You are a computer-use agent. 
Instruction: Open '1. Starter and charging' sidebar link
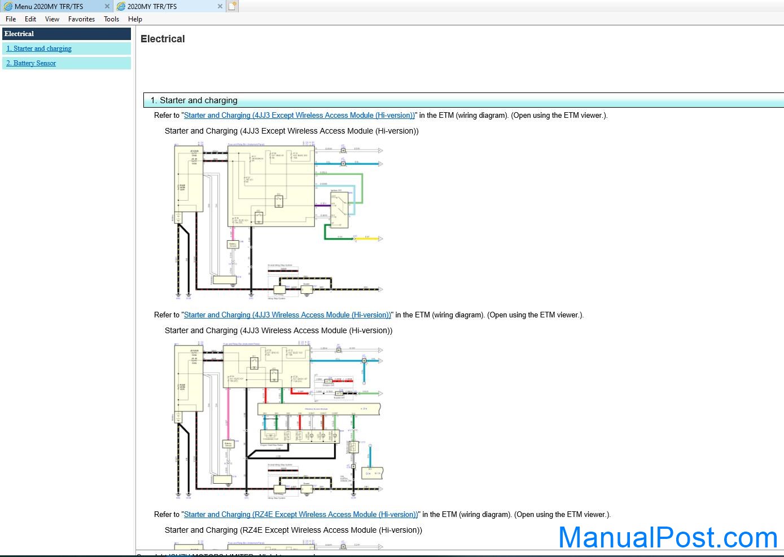tap(39, 48)
